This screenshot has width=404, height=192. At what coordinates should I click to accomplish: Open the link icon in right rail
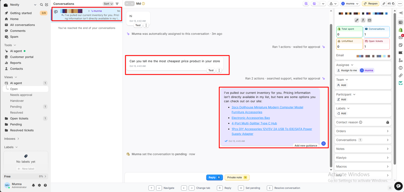[x=401, y=76]
